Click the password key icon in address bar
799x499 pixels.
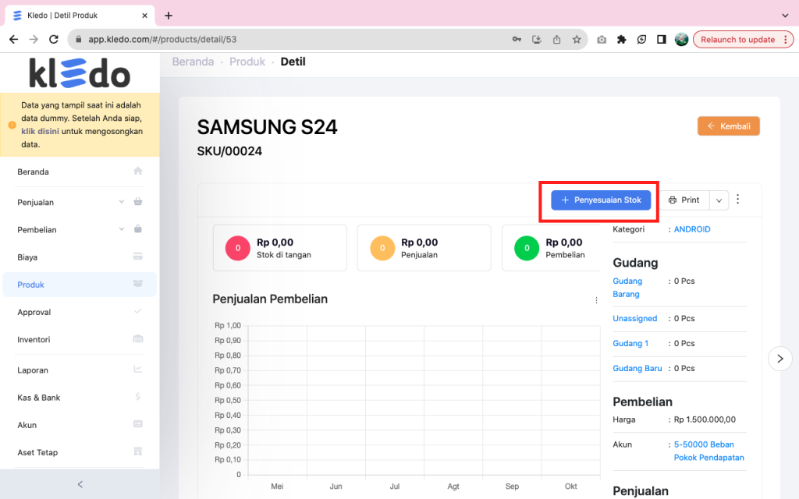point(517,39)
